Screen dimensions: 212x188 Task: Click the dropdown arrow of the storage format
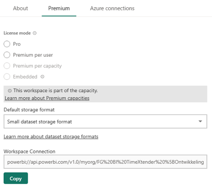coord(200,121)
